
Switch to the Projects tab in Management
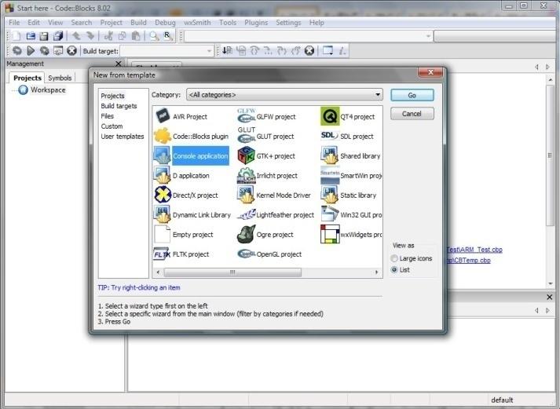[x=27, y=78]
